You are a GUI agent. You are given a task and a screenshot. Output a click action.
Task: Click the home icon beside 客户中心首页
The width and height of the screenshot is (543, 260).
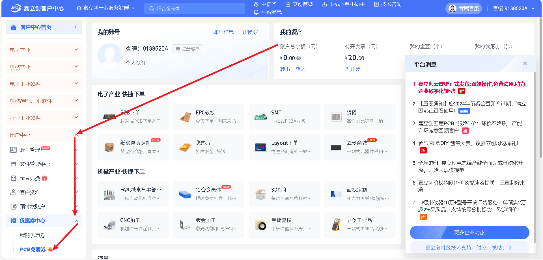[x=13, y=27]
